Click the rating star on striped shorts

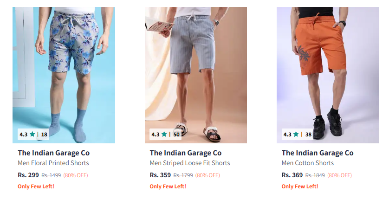[164, 135]
